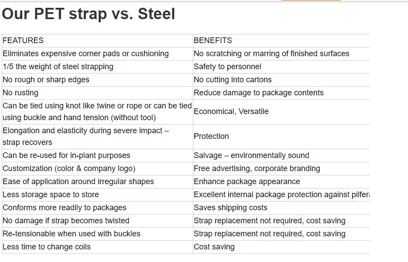Select the BENEFITS column header cell
408x262 pixels.
point(281,40)
